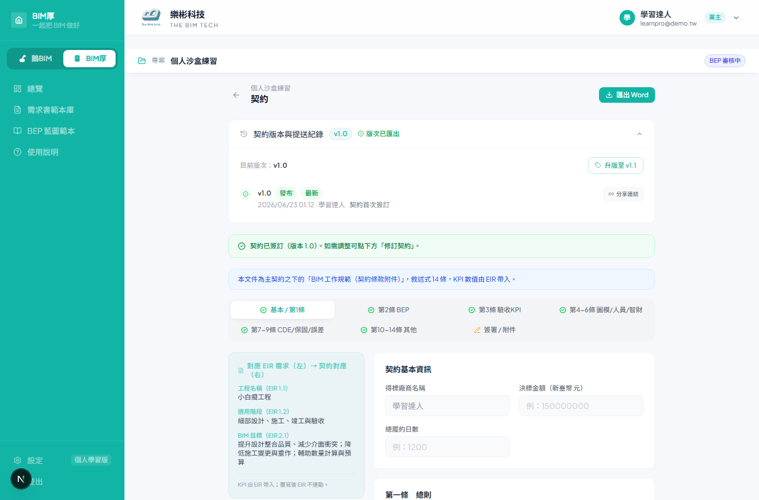759x500 pixels.
Task: Open 設定 in the sidebar
Action: tap(35, 461)
